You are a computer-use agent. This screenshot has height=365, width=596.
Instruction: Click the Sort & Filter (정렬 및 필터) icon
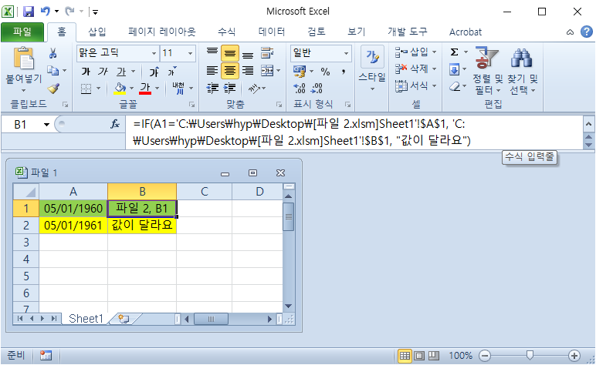pos(486,58)
